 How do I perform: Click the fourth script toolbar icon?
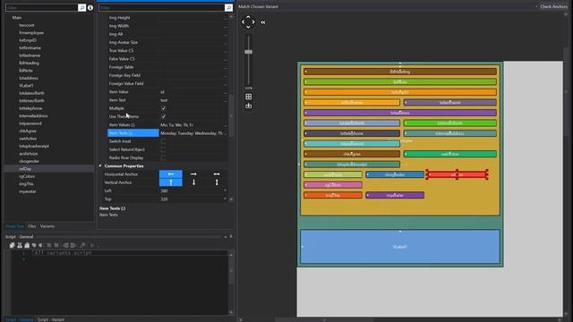[34, 245]
